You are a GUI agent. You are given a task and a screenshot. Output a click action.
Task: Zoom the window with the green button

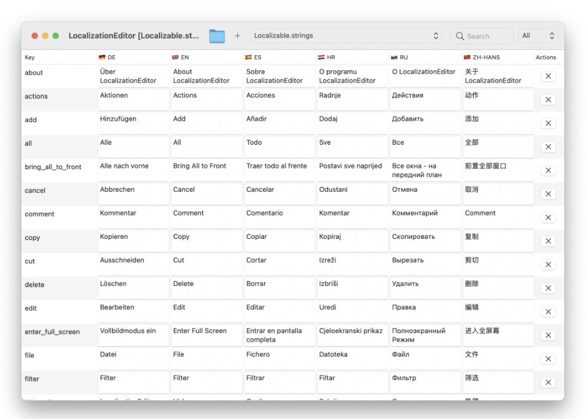[x=56, y=35]
